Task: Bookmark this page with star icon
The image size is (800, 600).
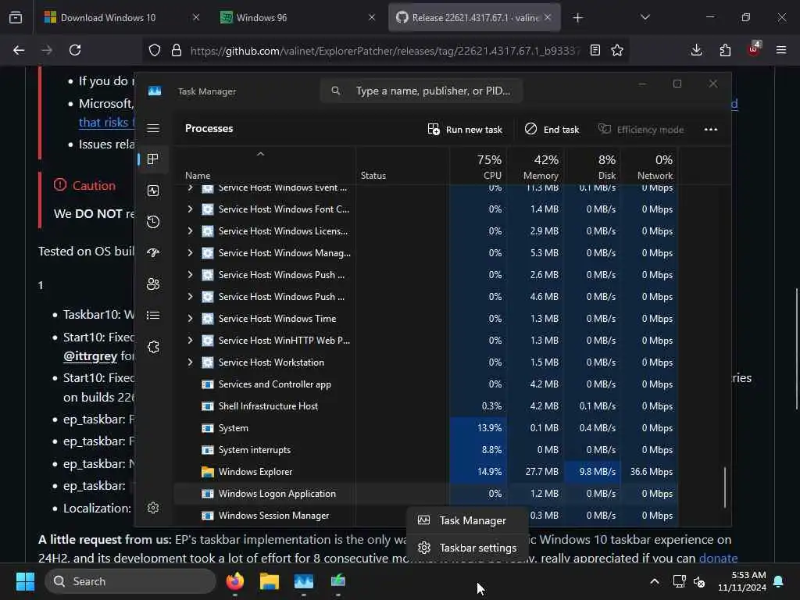Action: 617,50
